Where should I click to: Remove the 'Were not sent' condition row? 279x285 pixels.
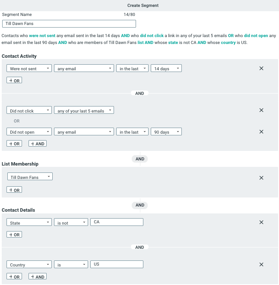(261, 68)
